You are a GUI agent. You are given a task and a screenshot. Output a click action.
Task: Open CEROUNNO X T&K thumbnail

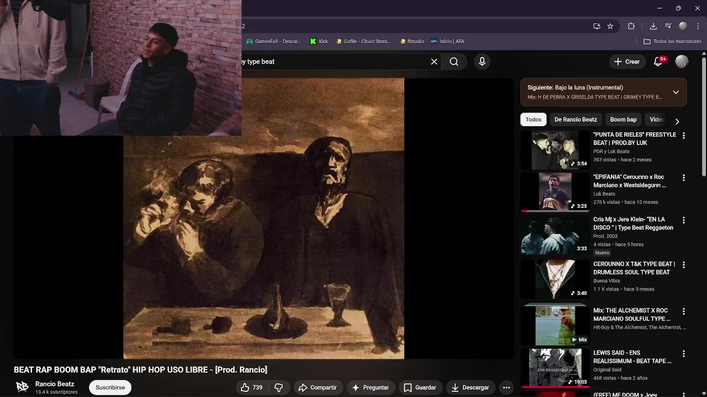click(555, 280)
